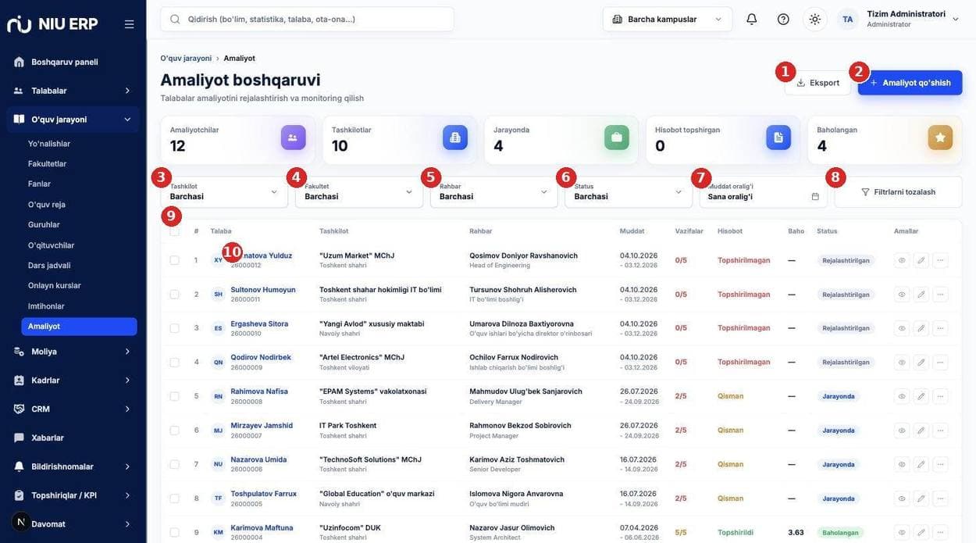The width and height of the screenshot is (976, 543).
Task: Expand the Moliya sidebar section
Action: pos(73,352)
